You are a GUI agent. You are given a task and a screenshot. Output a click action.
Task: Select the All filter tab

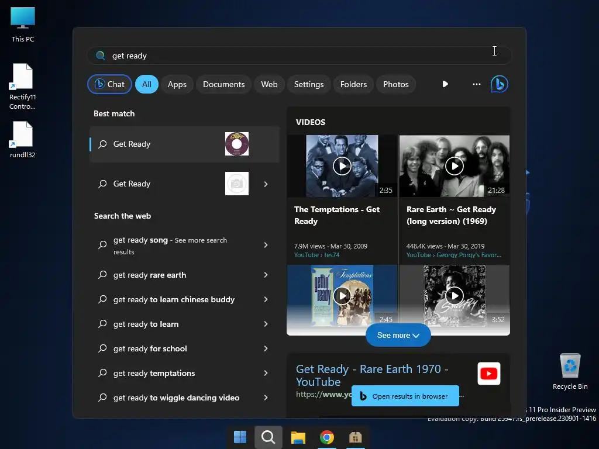click(x=147, y=84)
